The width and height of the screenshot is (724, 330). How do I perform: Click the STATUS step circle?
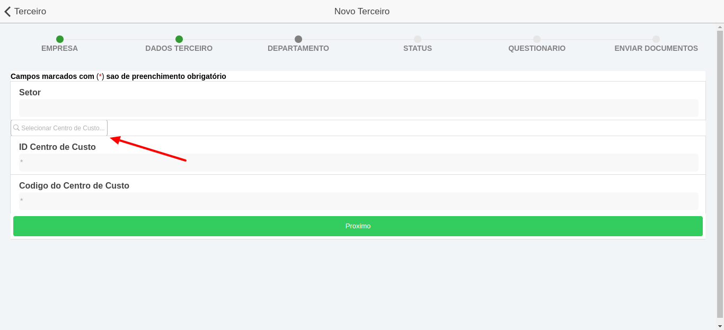418,39
